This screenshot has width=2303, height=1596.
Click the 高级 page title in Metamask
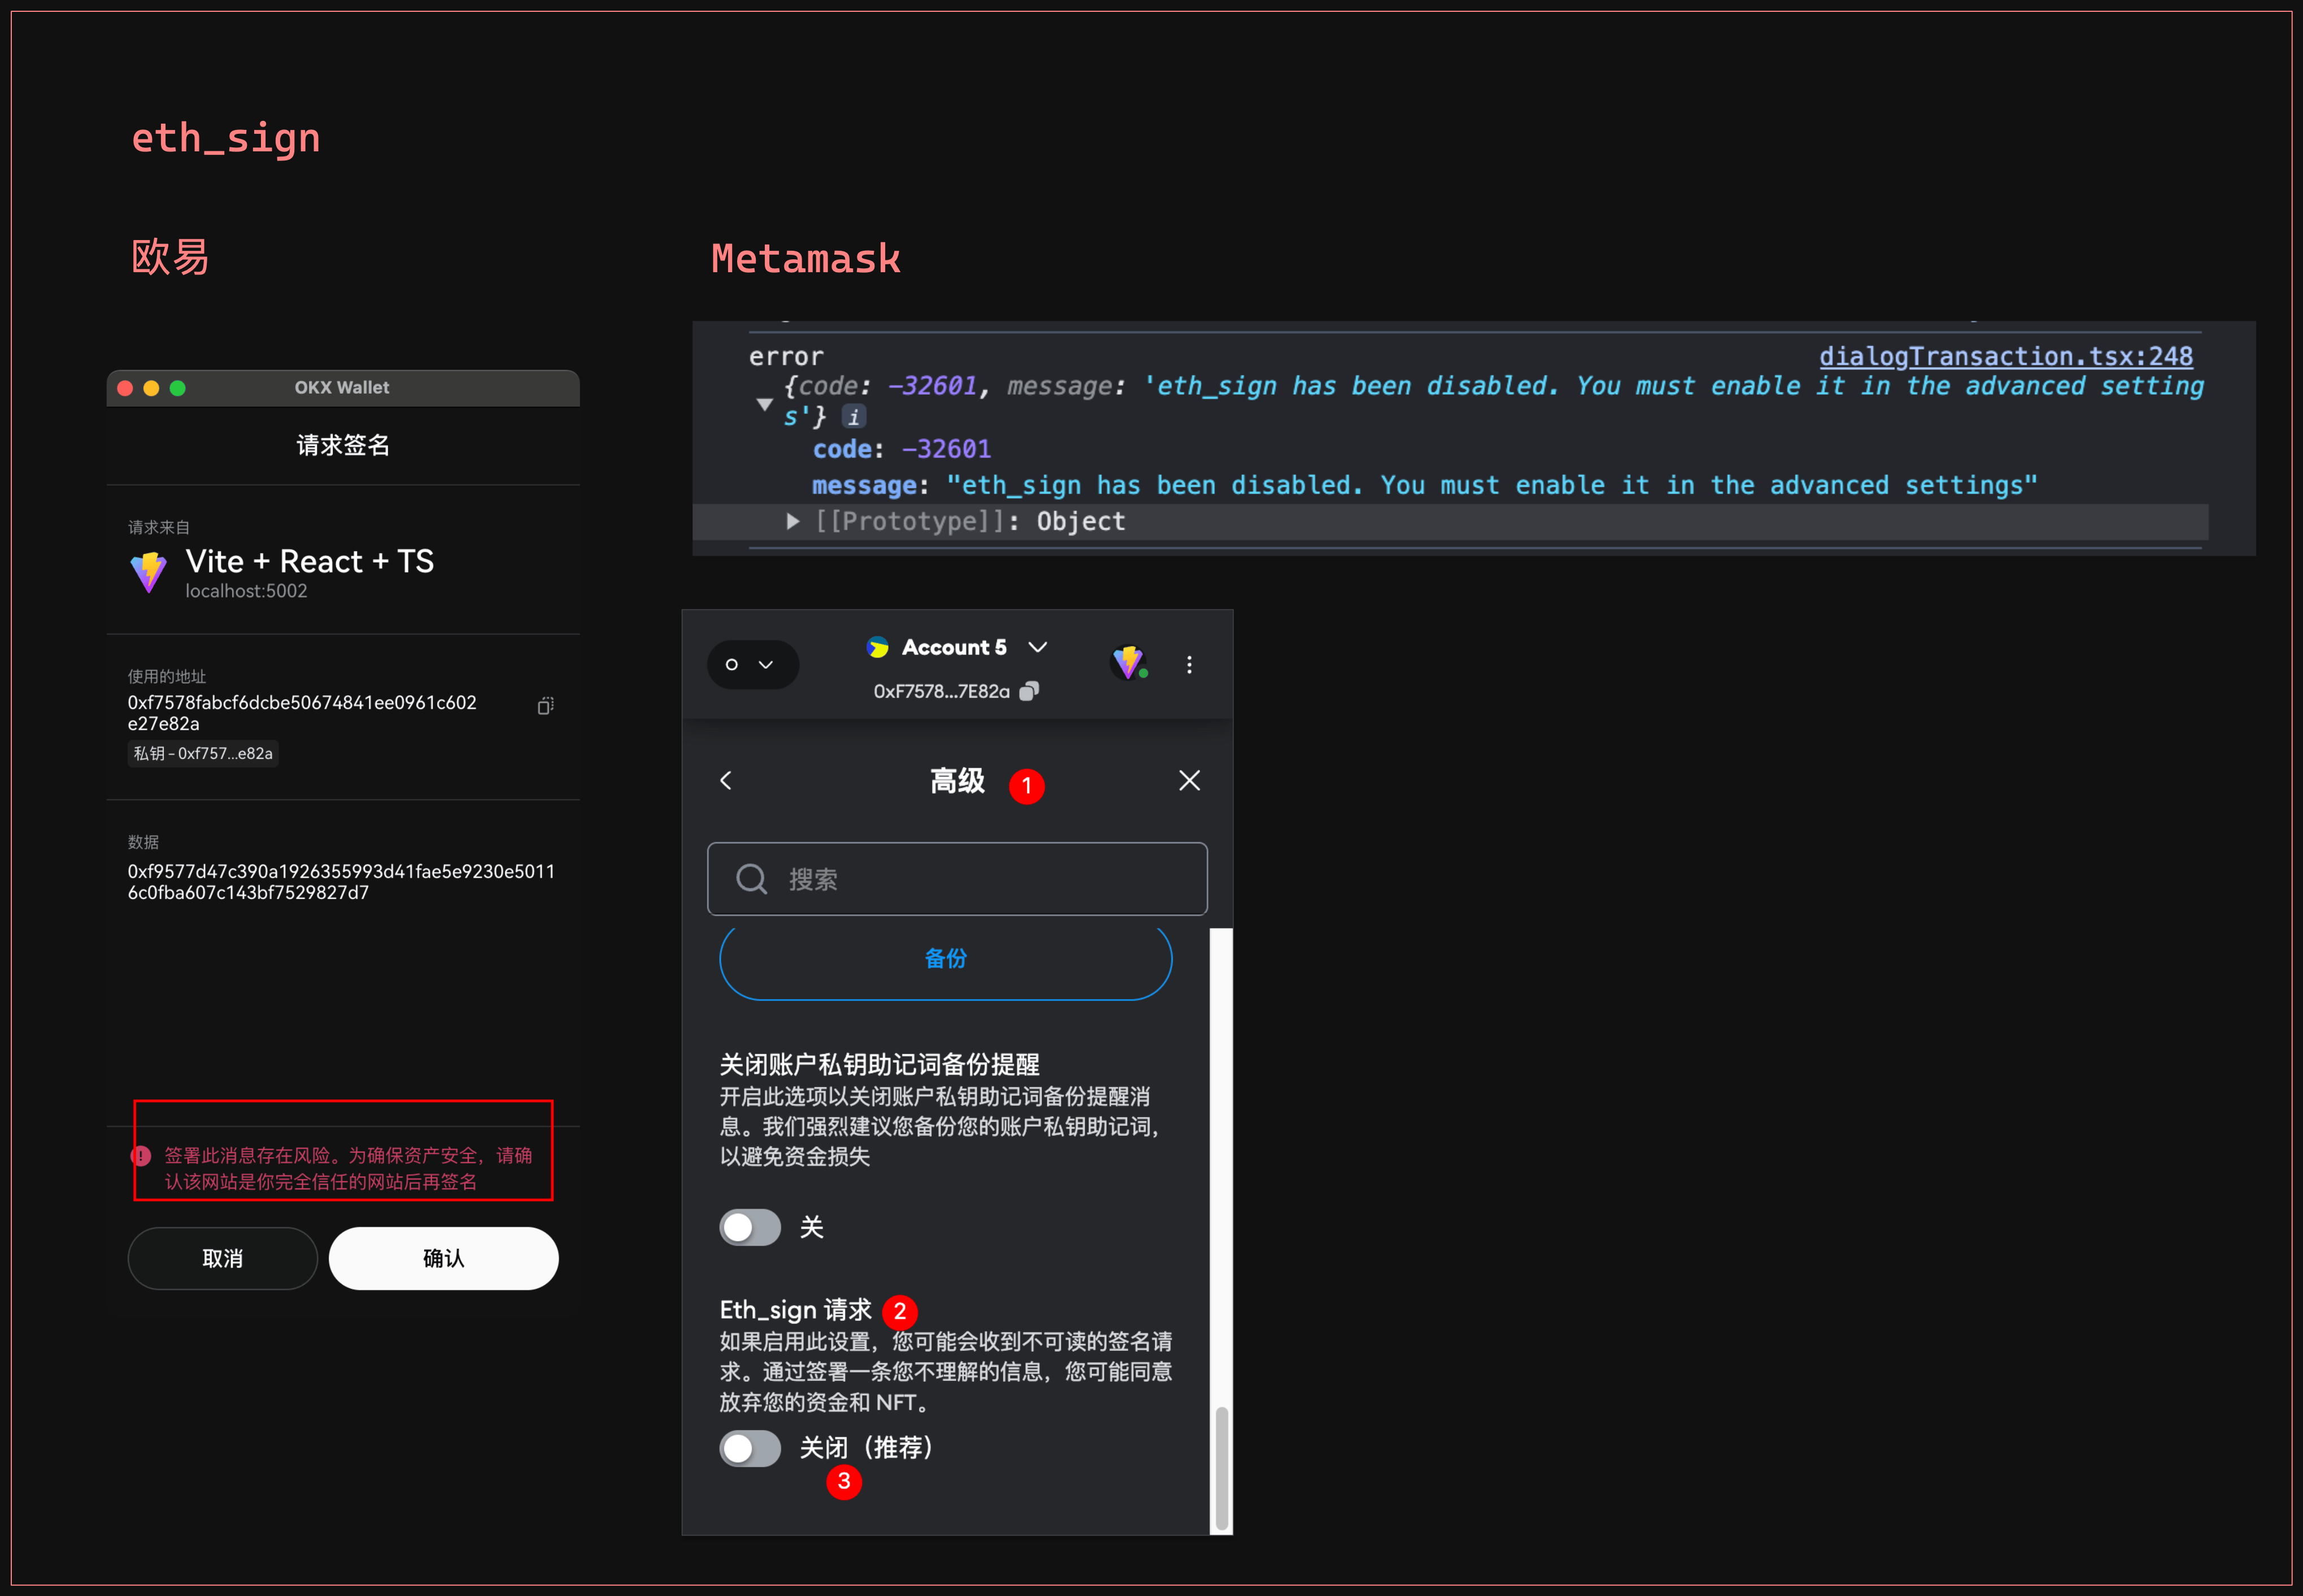957,781
